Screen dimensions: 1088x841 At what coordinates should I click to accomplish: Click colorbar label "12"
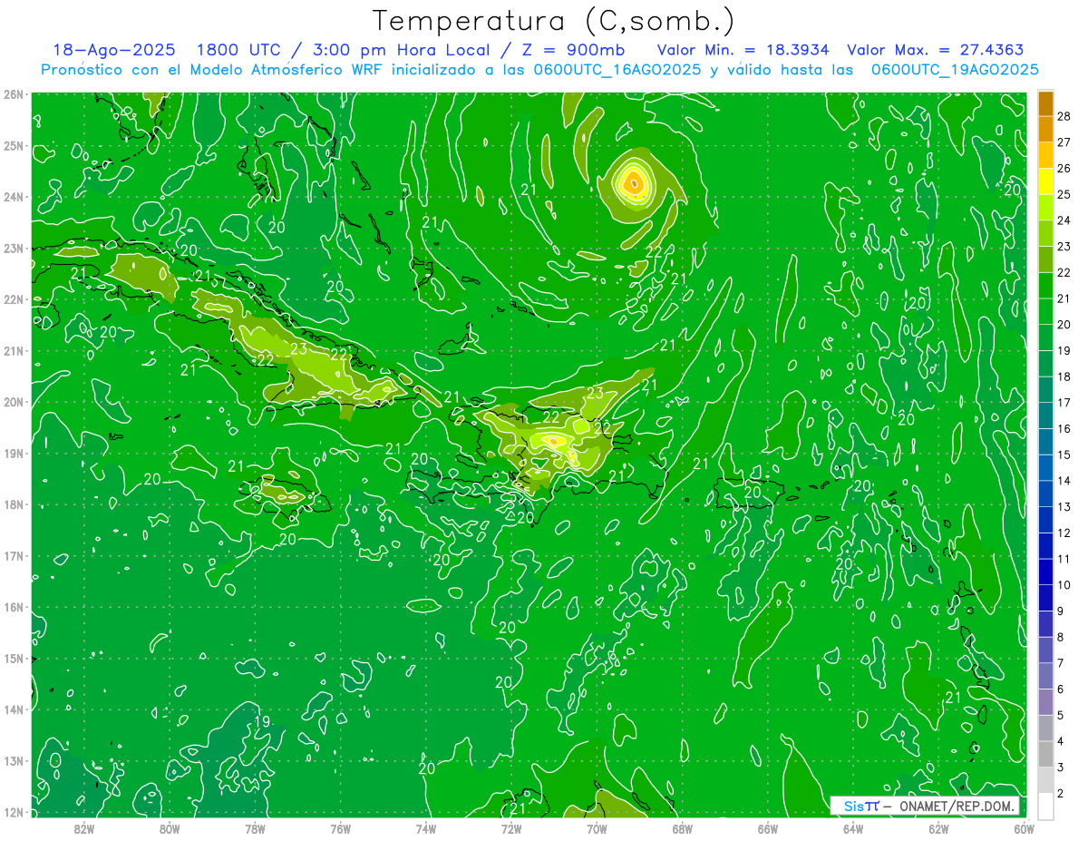(1064, 533)
